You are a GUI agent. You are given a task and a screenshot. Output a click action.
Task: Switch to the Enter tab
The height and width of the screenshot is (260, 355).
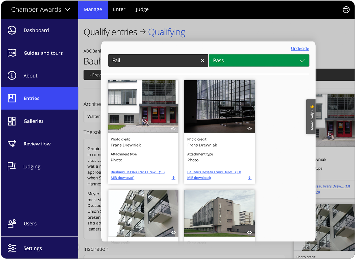119,9
